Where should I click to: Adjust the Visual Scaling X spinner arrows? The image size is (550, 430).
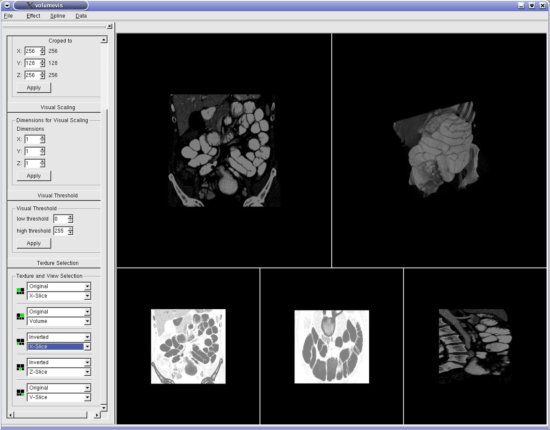pos(42,139)
